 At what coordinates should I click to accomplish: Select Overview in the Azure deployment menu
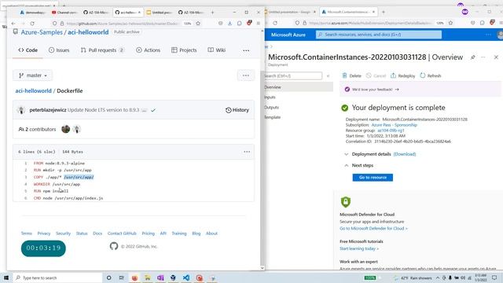tap(299, 87)
